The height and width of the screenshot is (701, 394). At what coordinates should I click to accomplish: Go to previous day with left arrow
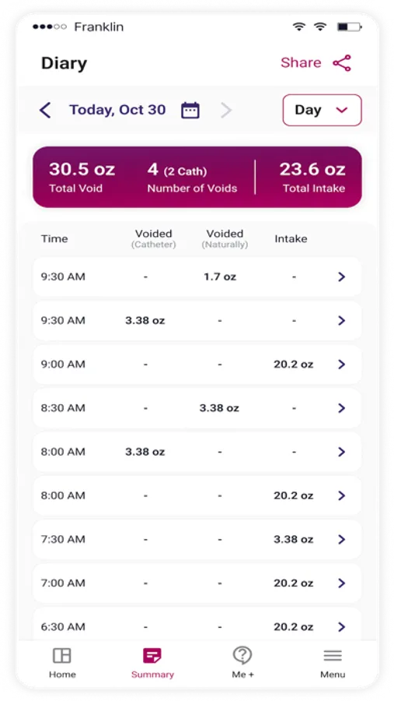click(45, 110)
